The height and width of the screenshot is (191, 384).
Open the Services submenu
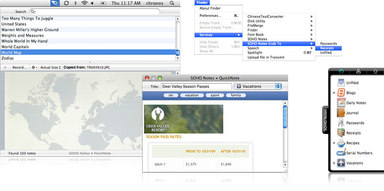[x=218, y=35]
